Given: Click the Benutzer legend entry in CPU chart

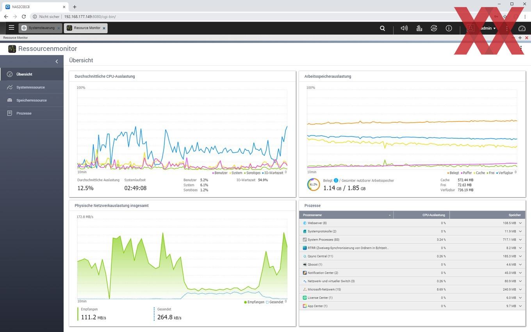Looking at the screenshot, I should [220, 173].
